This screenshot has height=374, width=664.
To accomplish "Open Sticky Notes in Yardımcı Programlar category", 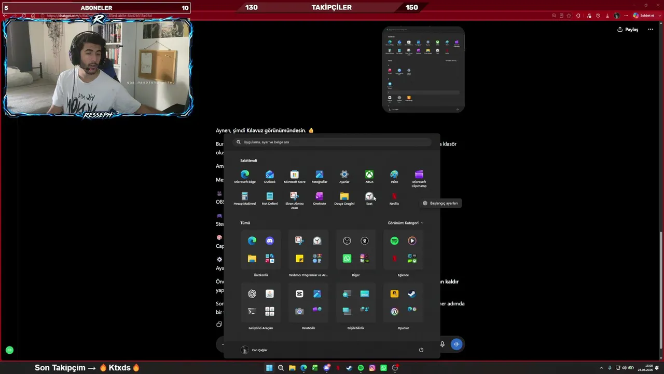I will point(299,258).
